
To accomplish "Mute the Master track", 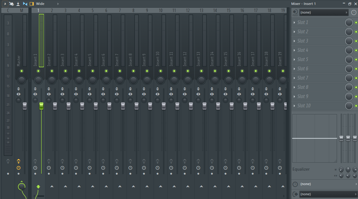I will pos(21,71).
